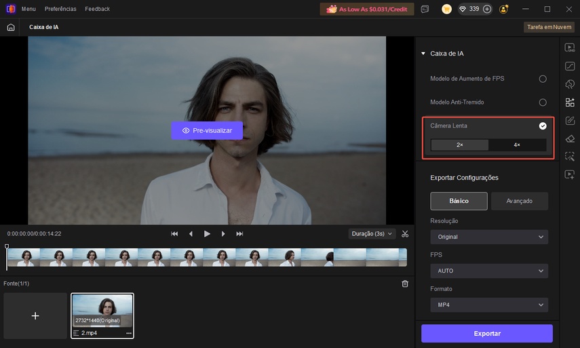The width and height of the screenshot is (580, 348).
Task: Click the Fonte(1/1) label
Action: click(16, 284)
